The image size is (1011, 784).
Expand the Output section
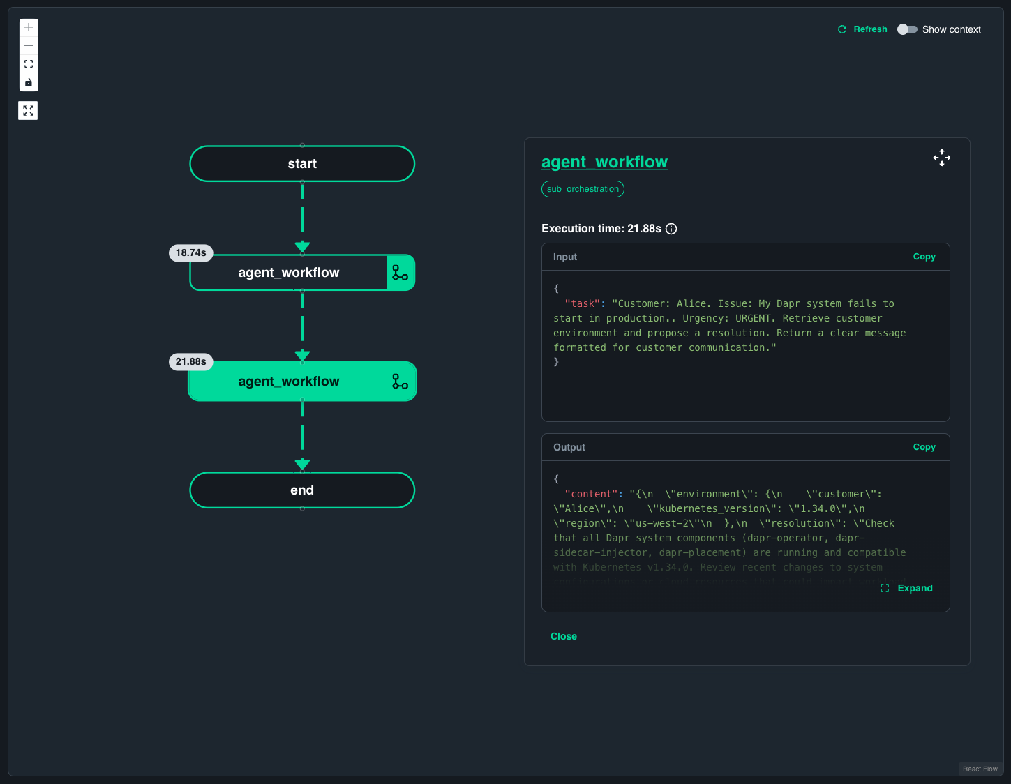(906, 588)
